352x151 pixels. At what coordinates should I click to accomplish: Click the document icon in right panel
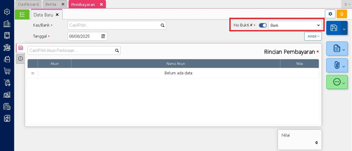pos(336,49)
